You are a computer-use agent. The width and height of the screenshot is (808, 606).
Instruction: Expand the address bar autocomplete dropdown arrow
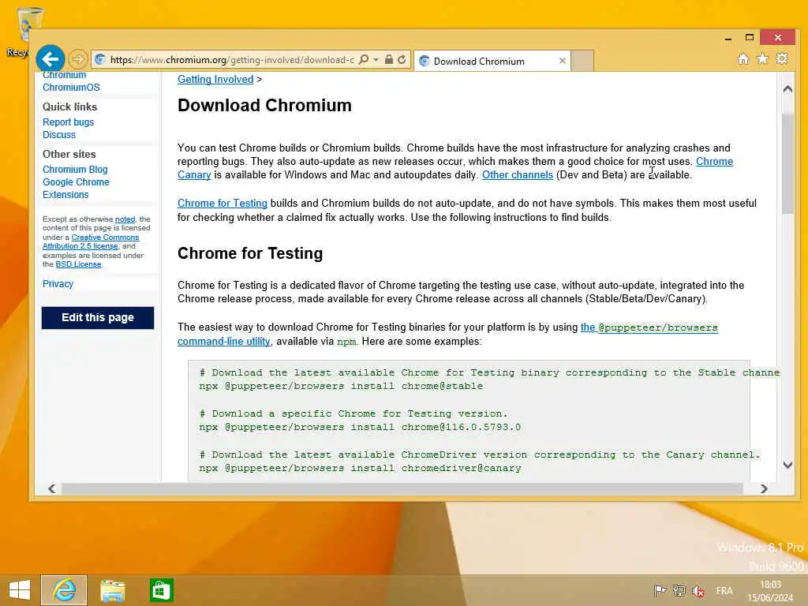pos(376,60)
